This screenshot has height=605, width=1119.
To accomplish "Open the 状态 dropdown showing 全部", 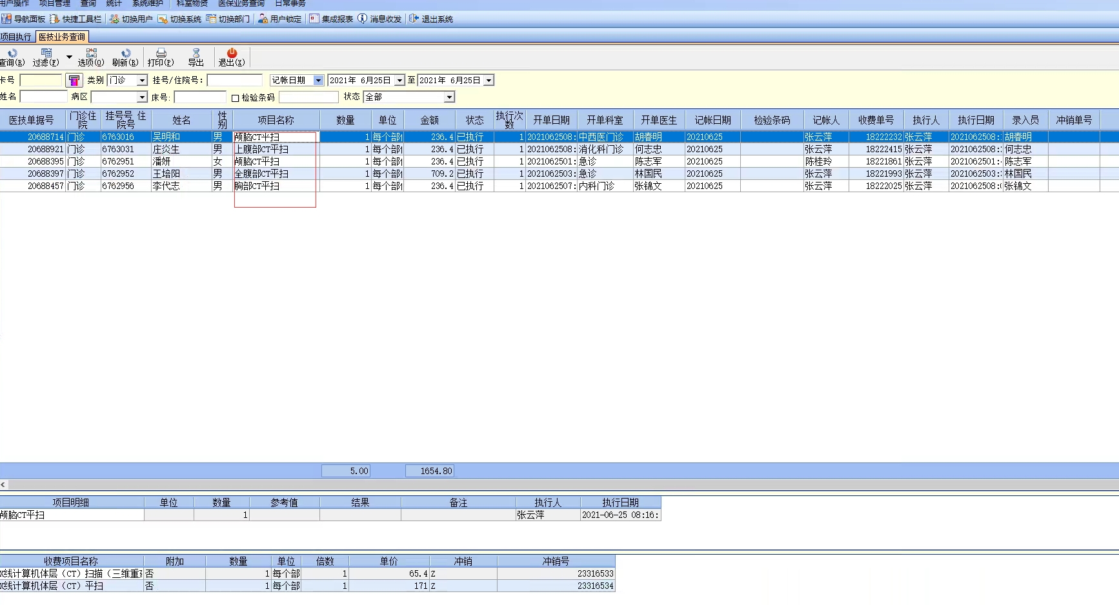I will [449, 97].
